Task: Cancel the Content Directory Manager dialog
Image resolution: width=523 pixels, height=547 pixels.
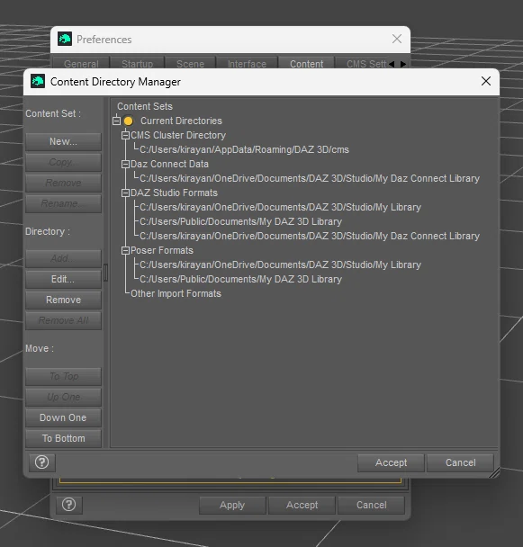Action: 460,462
